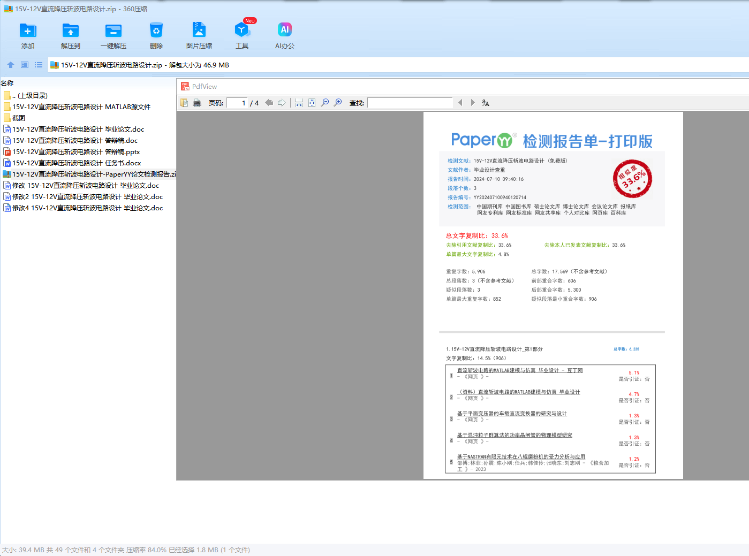This screenshot has width=749, height=556.
Task: Click the 总文字复制比: 33.6% text
Action: tap(477, 235)
